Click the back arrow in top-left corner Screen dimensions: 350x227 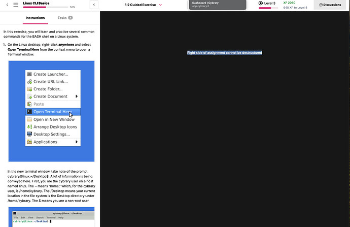(x=7, y=5)
